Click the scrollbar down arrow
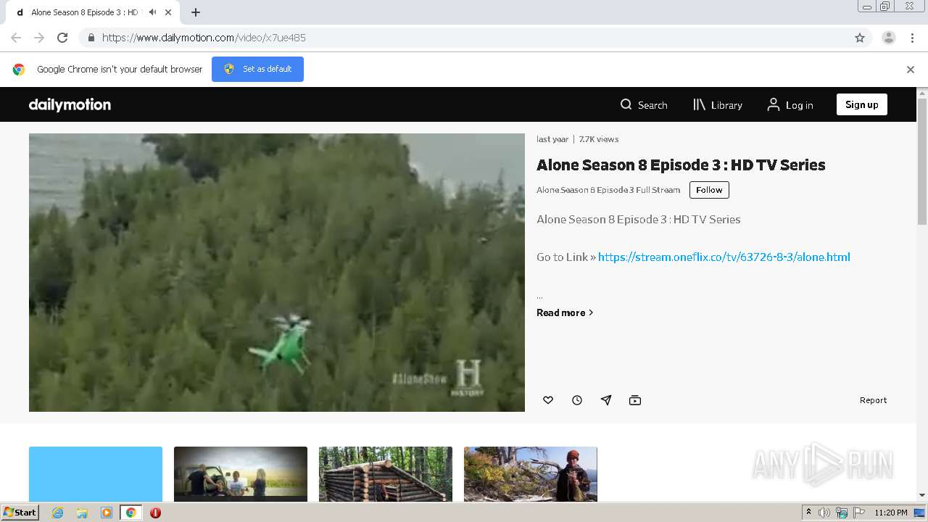The width and height of the screenshot is (928, 522). tap(922, 495)
